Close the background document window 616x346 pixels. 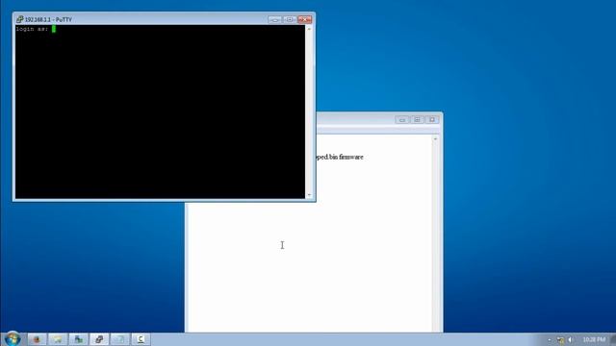(x=432, y=119)
